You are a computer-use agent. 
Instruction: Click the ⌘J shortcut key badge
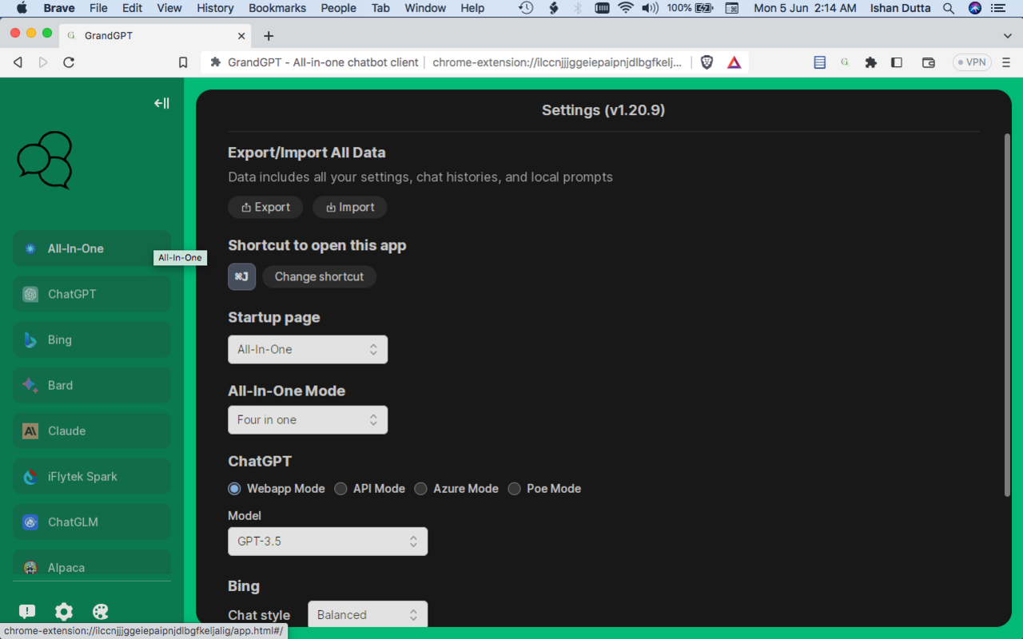(242, 276)
